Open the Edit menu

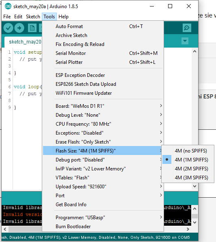tap(18, 17)
